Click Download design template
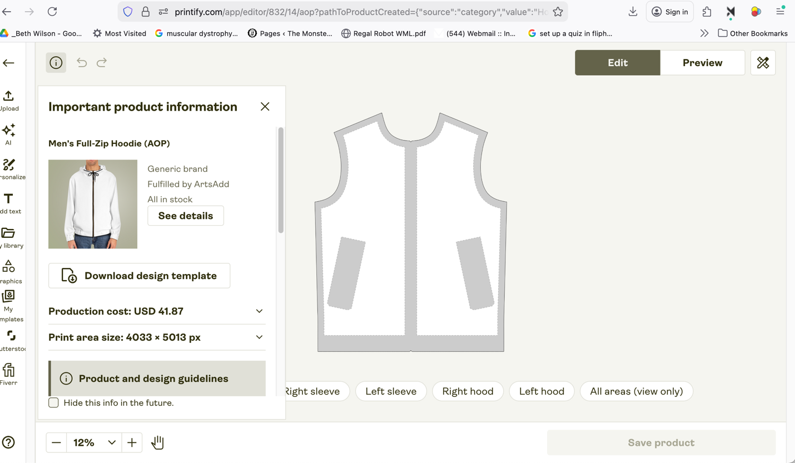The width and height of the screenshot is (795, 463). point(139,276)
